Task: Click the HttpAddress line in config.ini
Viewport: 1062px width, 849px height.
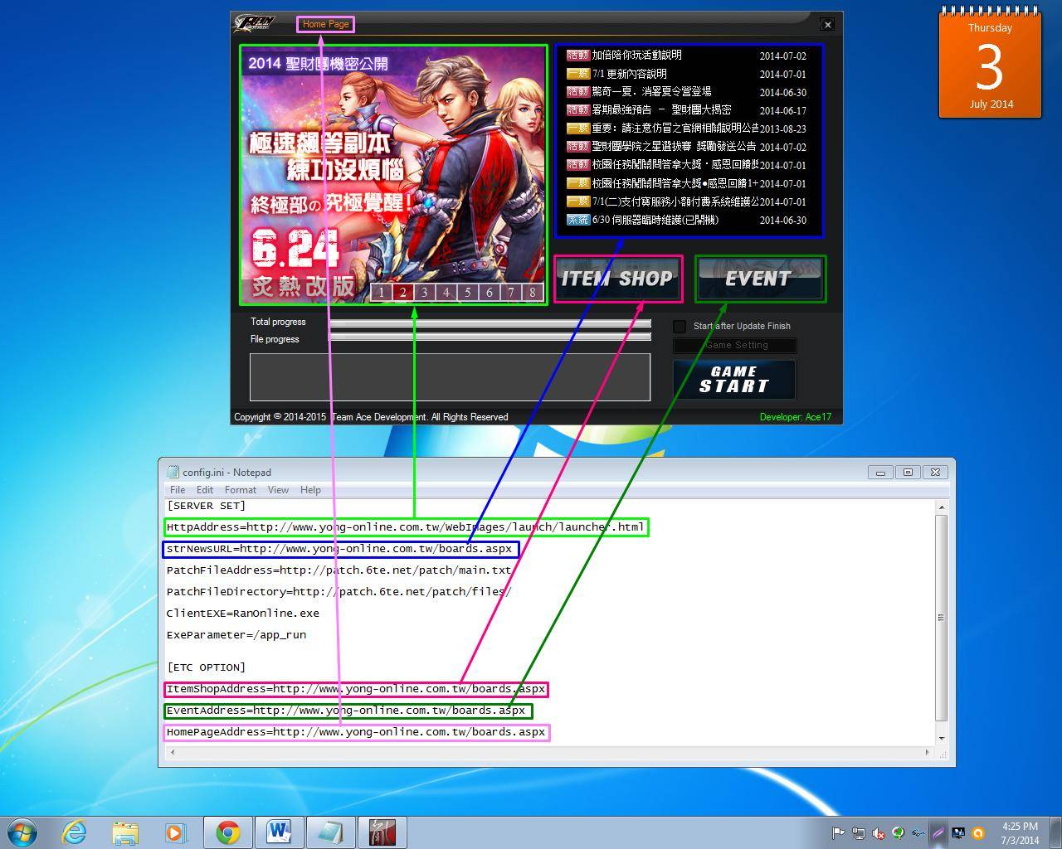Action: (405, 527)
